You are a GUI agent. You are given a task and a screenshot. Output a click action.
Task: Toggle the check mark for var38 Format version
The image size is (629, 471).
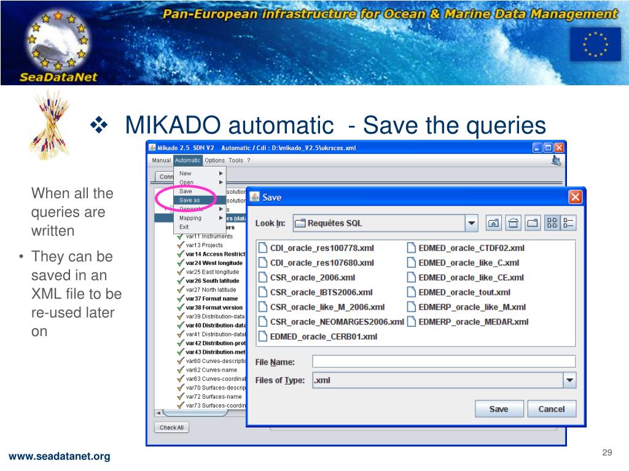coord(181,307)
